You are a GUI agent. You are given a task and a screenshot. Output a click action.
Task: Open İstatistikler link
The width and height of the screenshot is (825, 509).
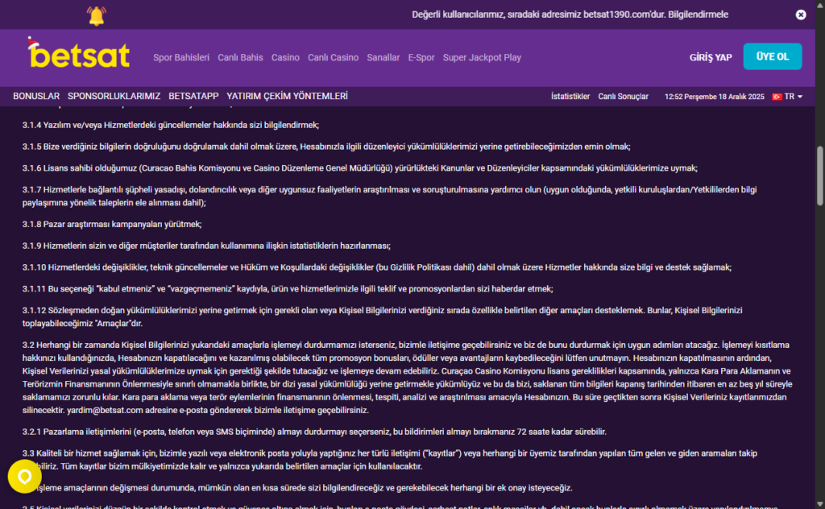point(570,97)
